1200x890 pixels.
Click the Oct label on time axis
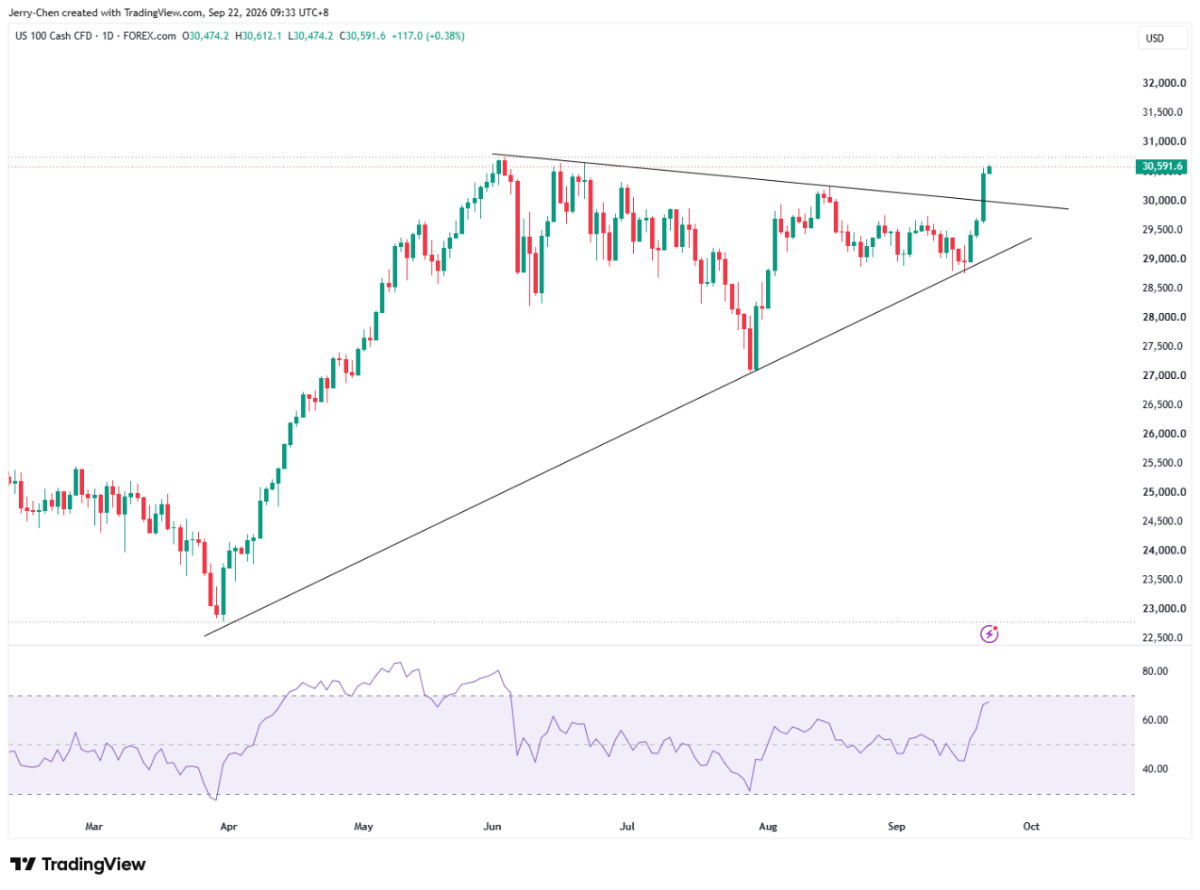point(1031,827)
